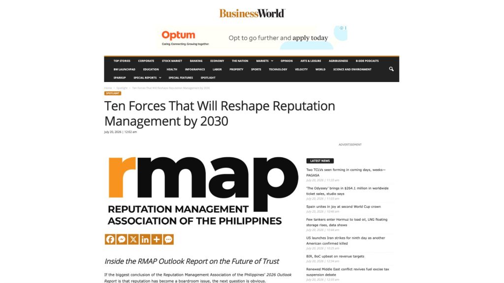This screenshot has width=504, height=283.
Task: Open Opinion section
Action: click(x=286, y=61)
